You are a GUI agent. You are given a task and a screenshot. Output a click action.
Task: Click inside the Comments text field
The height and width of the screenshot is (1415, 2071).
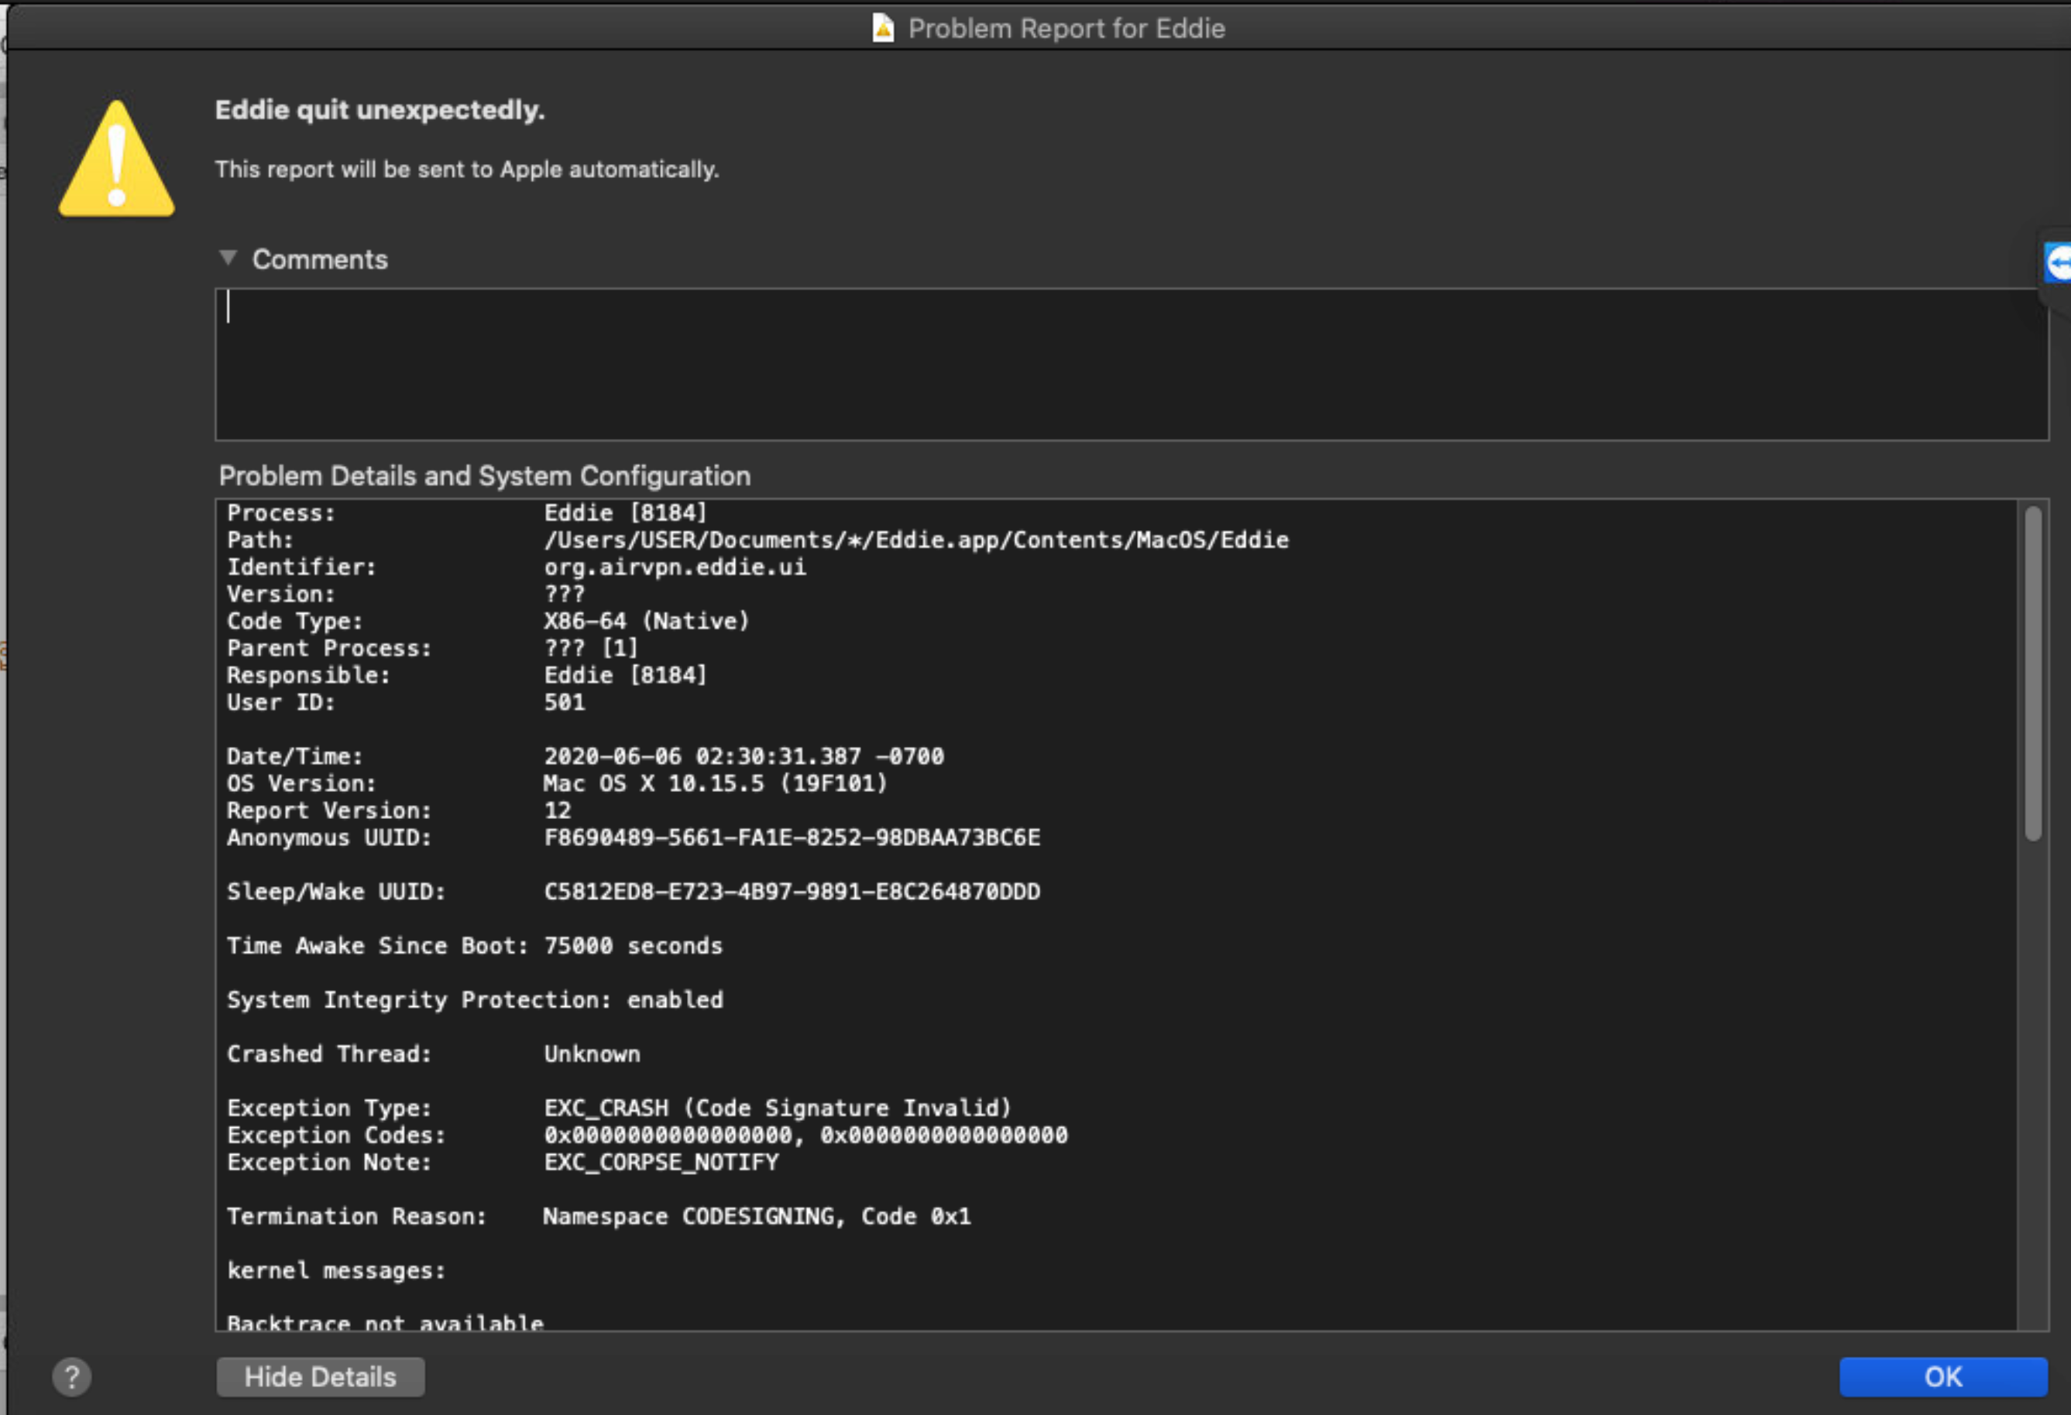[x=1132, y=365]
